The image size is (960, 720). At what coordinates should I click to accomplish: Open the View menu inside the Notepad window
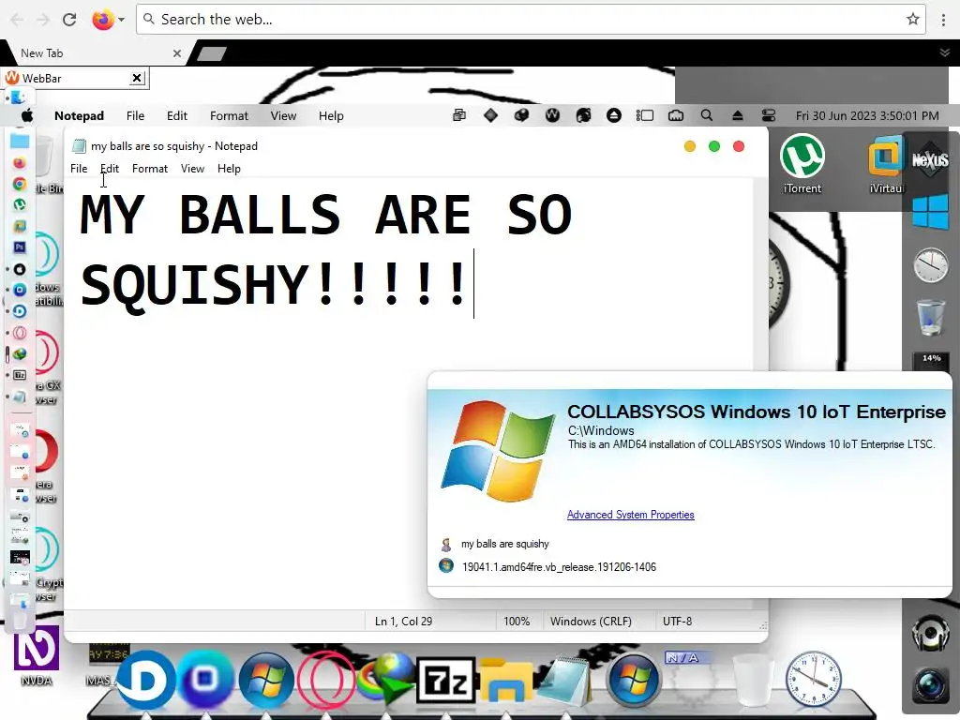pos(192,169)
